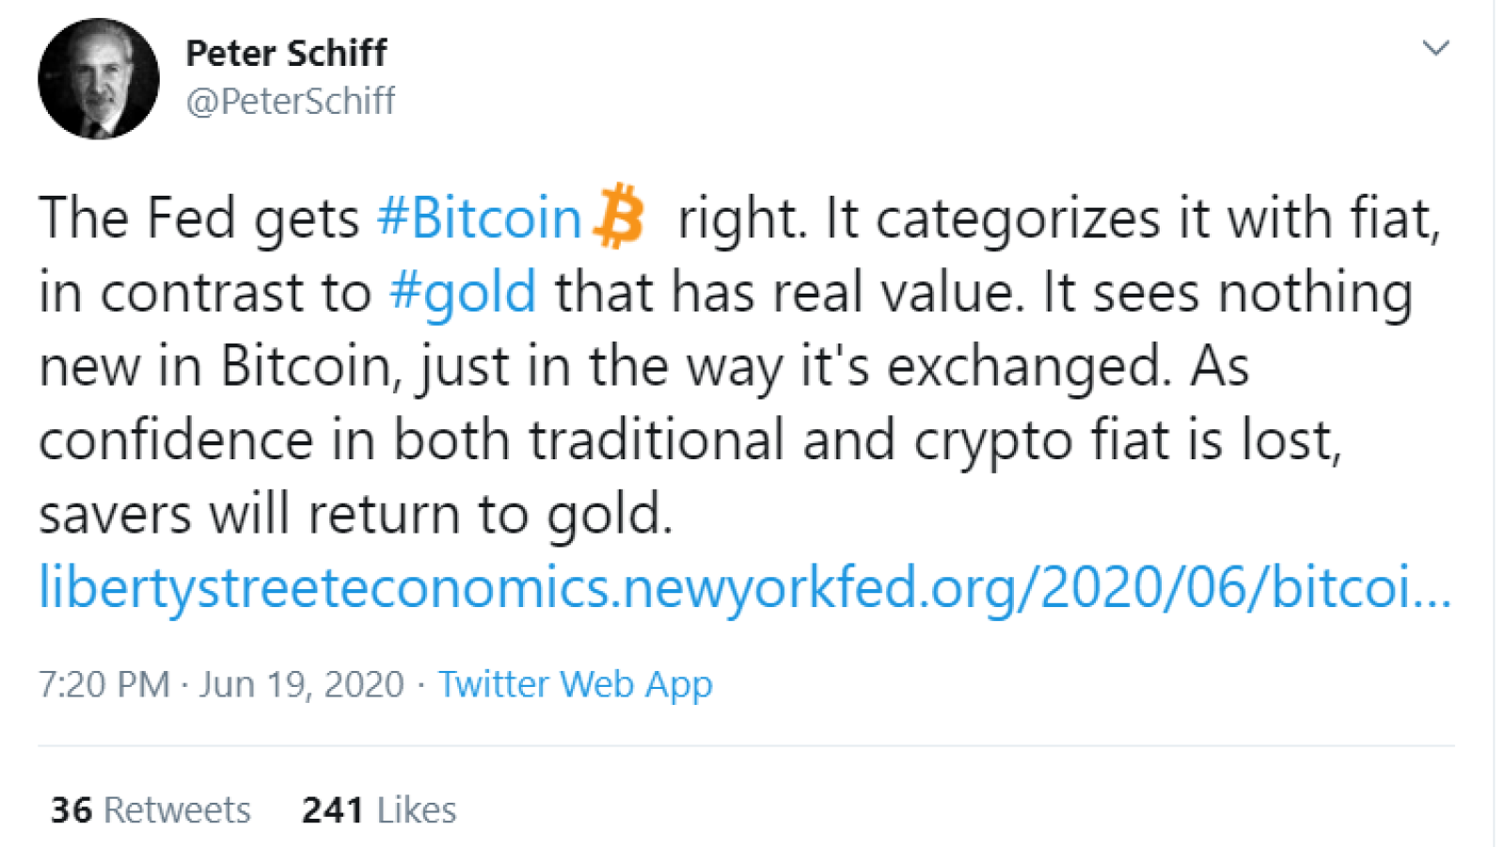The image size is (1505, 847).
Task: View the 36 Retweets list
Action: [150, 810]
